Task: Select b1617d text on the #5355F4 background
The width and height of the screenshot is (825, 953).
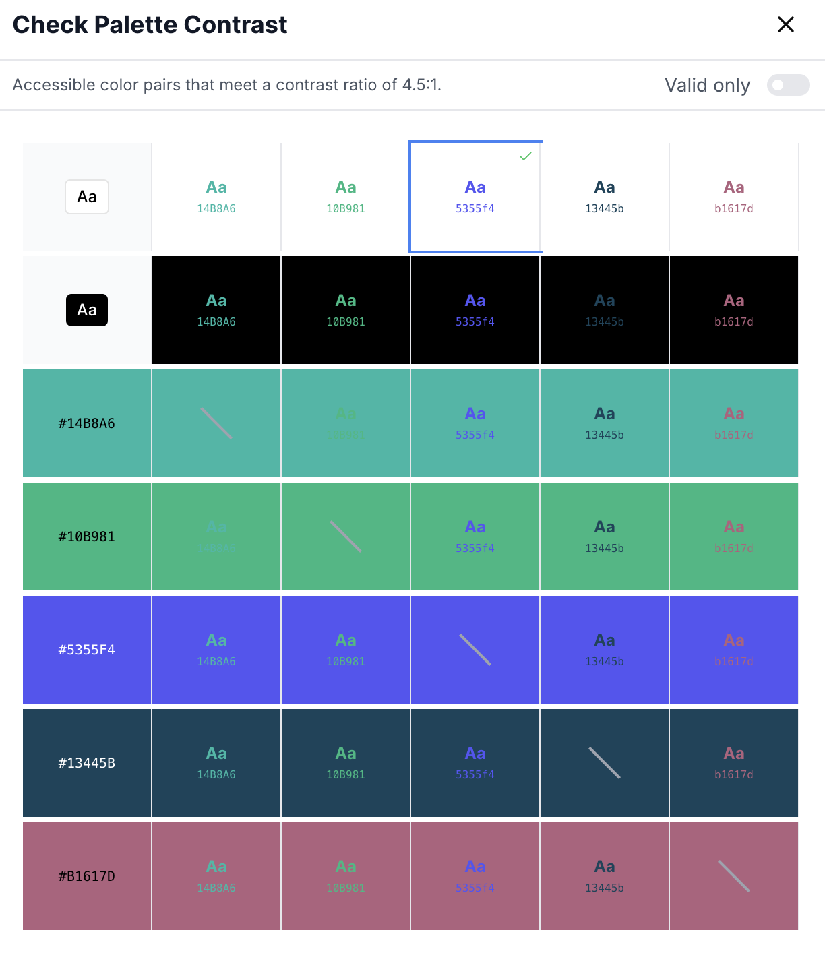Action: click(x=733, y=649)
